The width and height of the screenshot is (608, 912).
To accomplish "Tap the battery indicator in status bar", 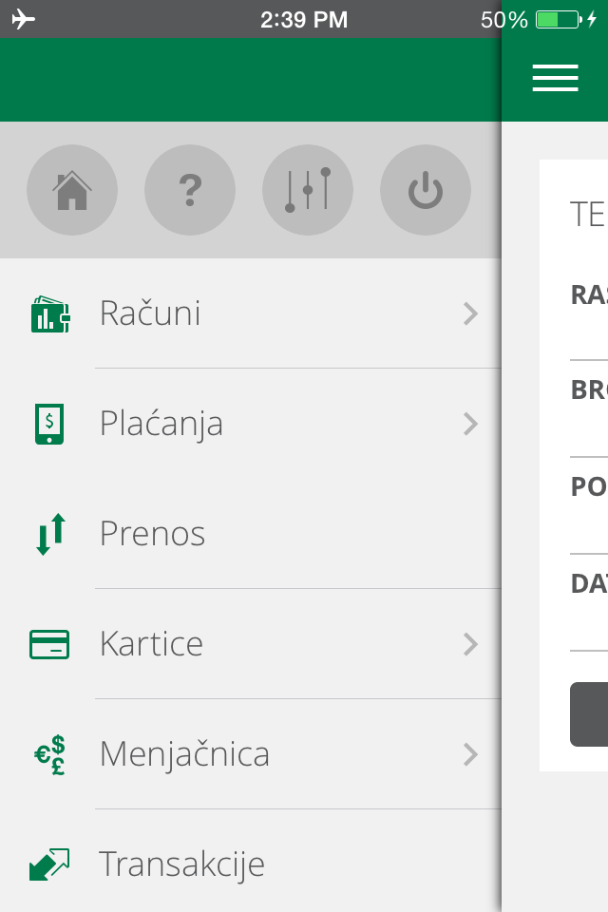I will (x=558, y=19).
